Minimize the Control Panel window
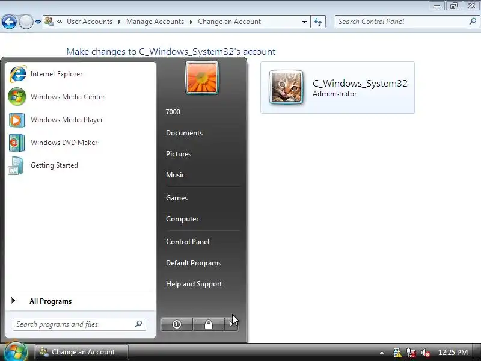The height and width of the screenshot is (361, 481). (437, 6)
